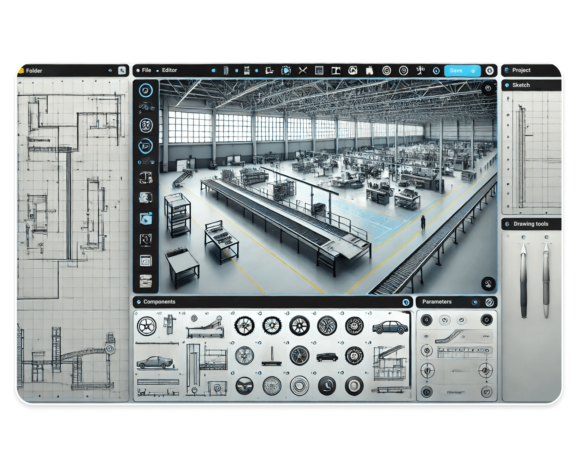Open the circular dropdown on the Components header

[407, 302]
